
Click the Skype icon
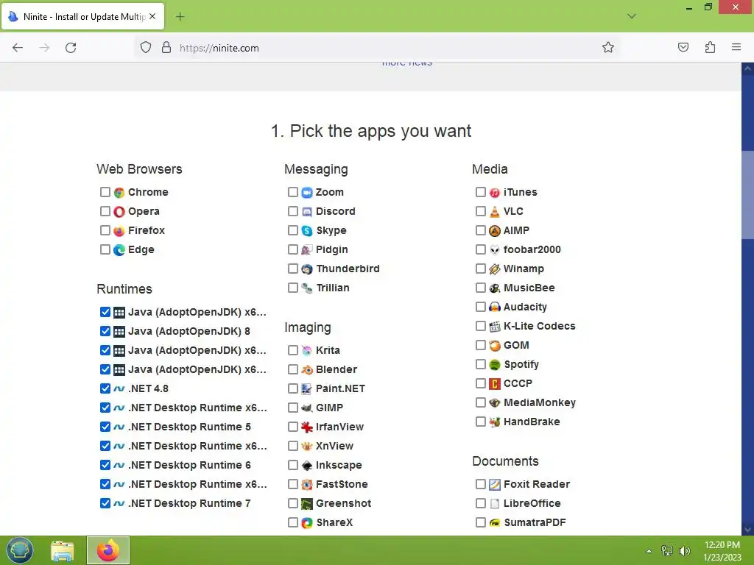pyautogui.click(x=307, y=230)
